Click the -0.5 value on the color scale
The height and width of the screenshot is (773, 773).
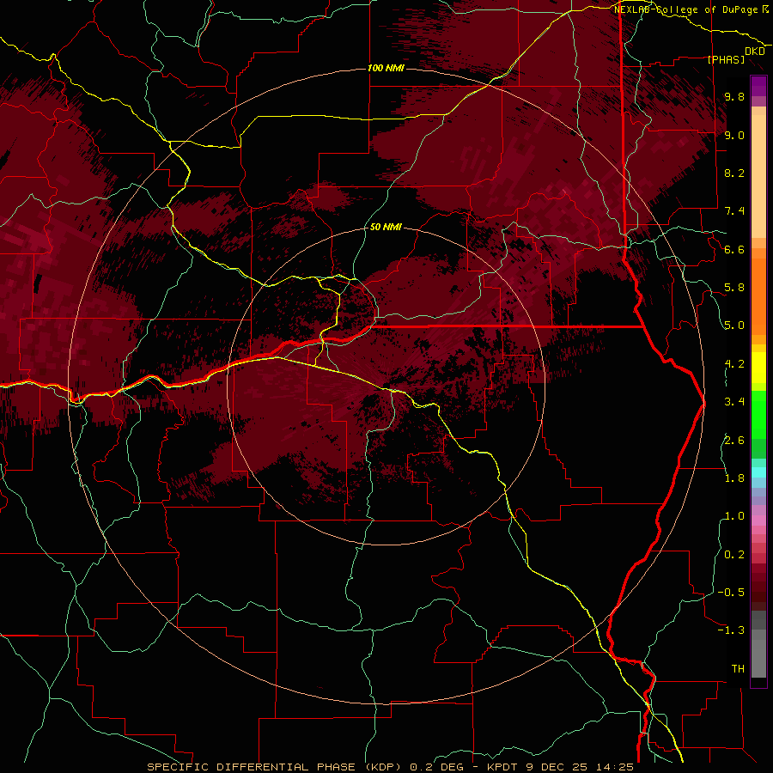(x=731, y=593)
